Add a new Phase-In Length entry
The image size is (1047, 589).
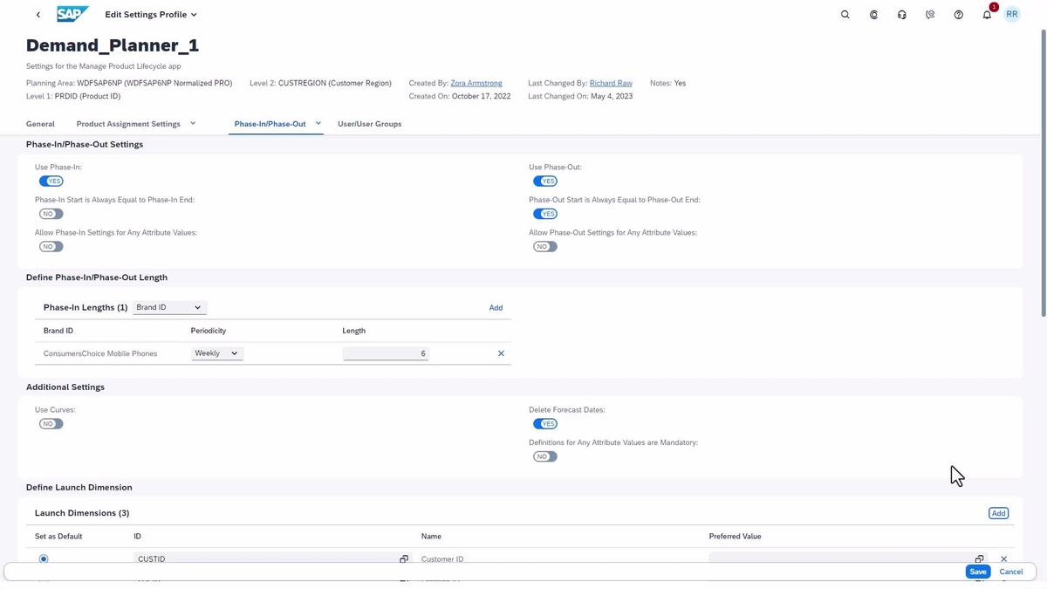[496, 308]
